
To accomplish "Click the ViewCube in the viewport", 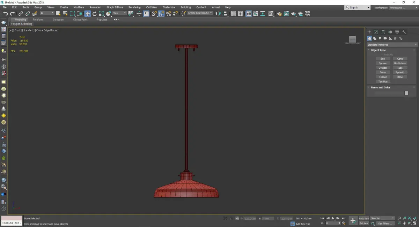I will [352, 39].
